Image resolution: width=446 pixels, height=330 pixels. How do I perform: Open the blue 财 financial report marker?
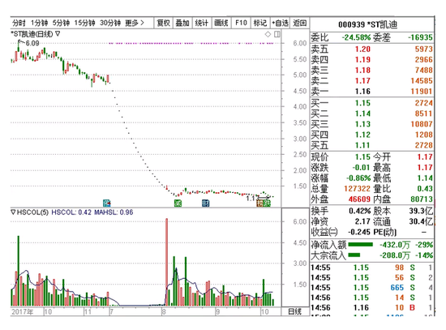(x=206, y=203)
